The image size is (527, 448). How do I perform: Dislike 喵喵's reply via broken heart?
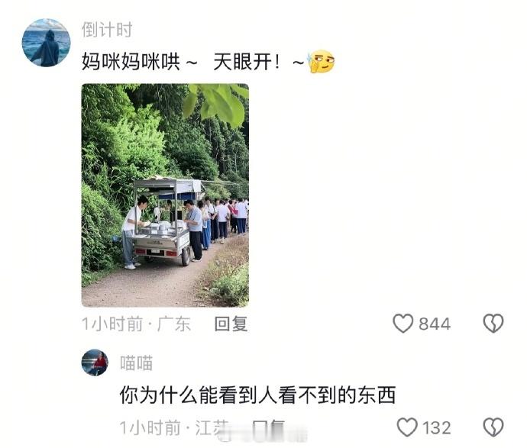(x=493, y=427)
